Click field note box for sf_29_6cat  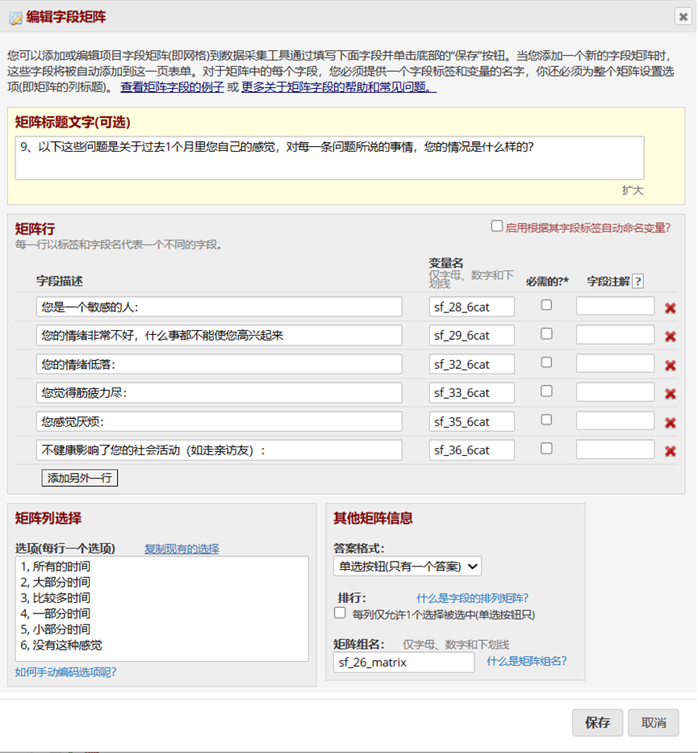[x=615, y=335]
